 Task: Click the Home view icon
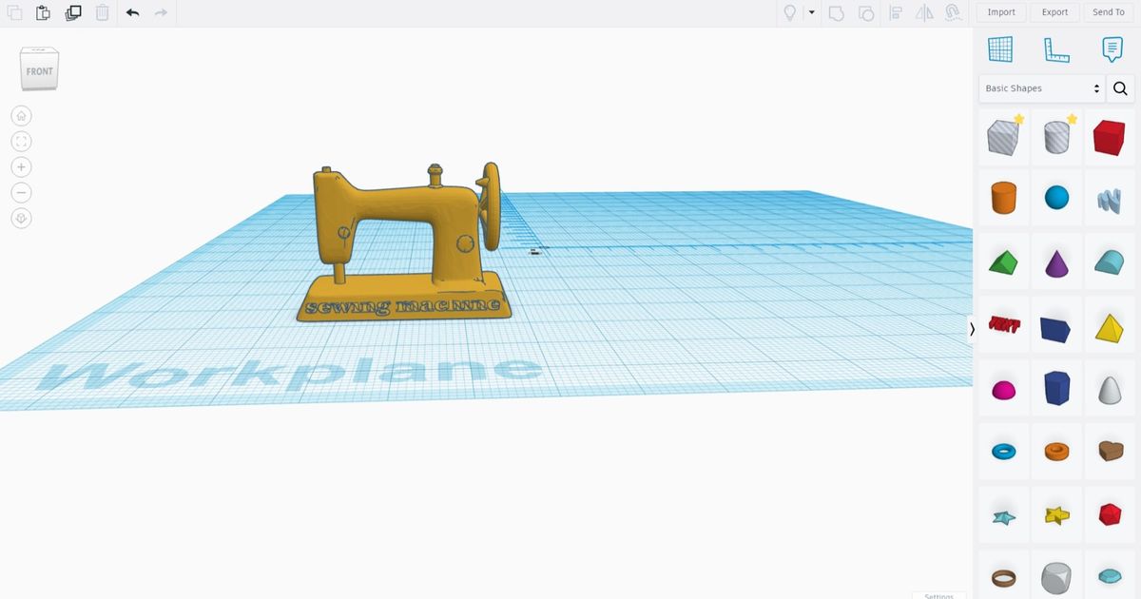pyautogui.click(x=21, y=115)
